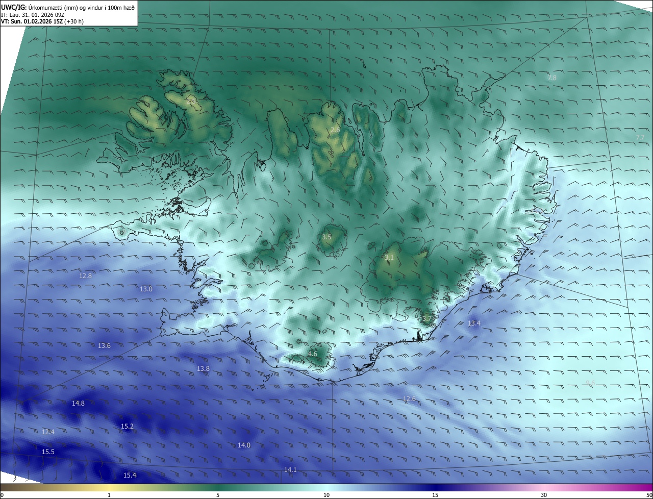Click the 14.0 value label
The width and height of the screenshot is (653, 499).
(x=244, y=445)
